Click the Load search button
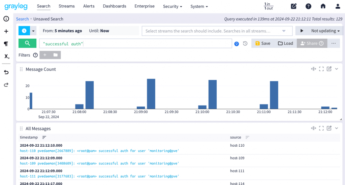This screenshot has height=185, width=345. [x=285, y=43]
